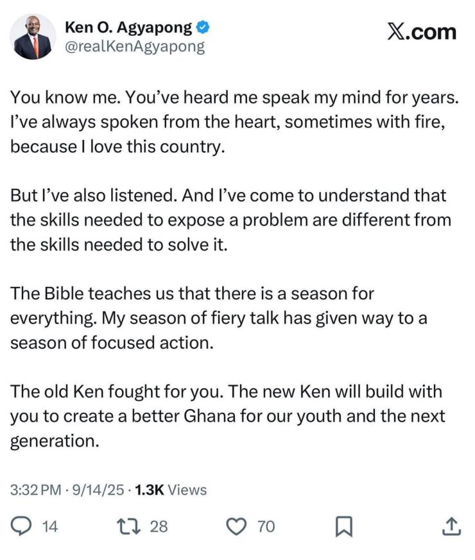
Task: Like the post with the heart icon
Action: coord(237,527)
